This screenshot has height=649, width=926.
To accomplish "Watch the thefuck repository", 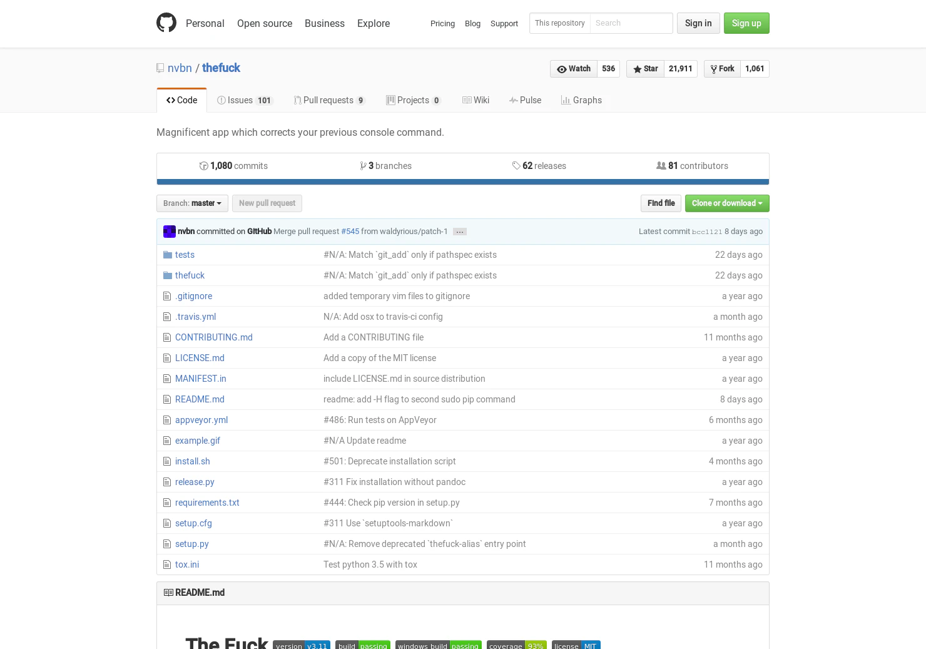I will point(574,69).
